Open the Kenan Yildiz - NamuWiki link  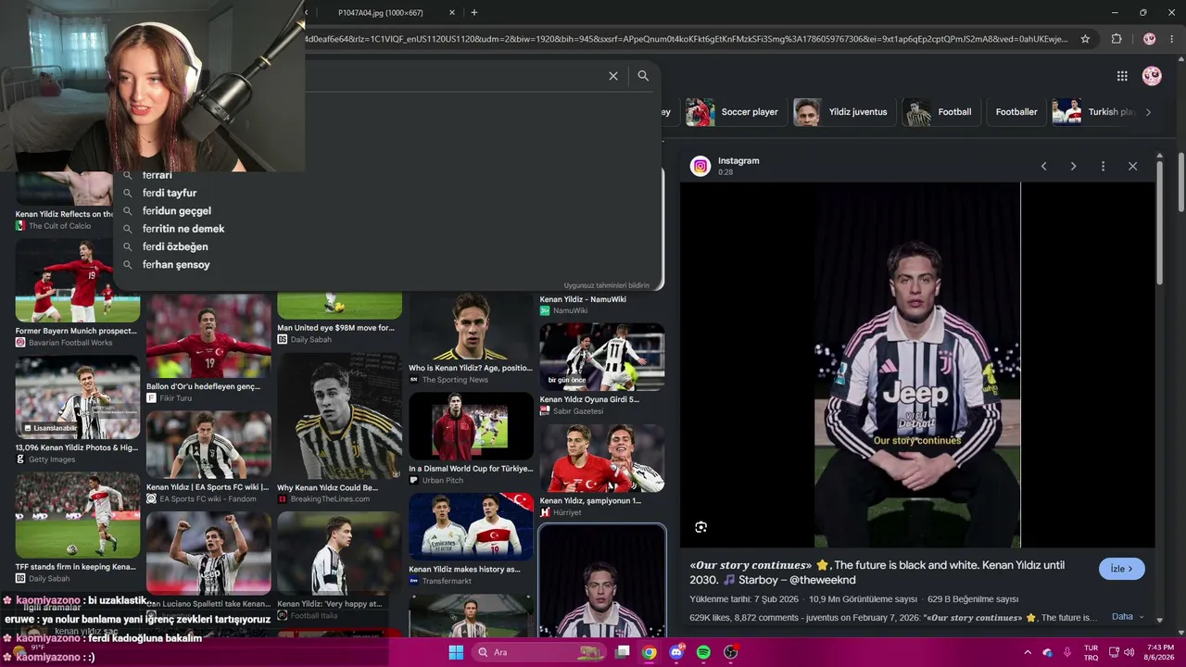click(x=583, y=299)
